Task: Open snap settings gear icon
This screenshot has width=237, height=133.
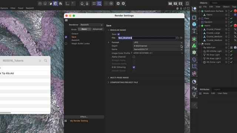Action: (x=87, y=3)
